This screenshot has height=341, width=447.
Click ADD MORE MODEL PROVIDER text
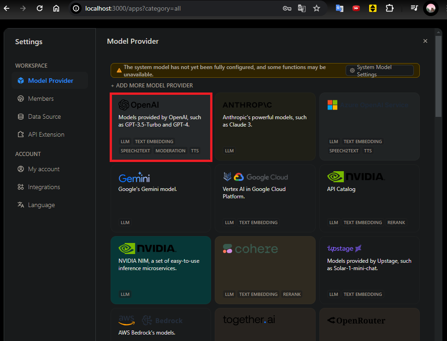pyautogui.click(x=152, y=86)
